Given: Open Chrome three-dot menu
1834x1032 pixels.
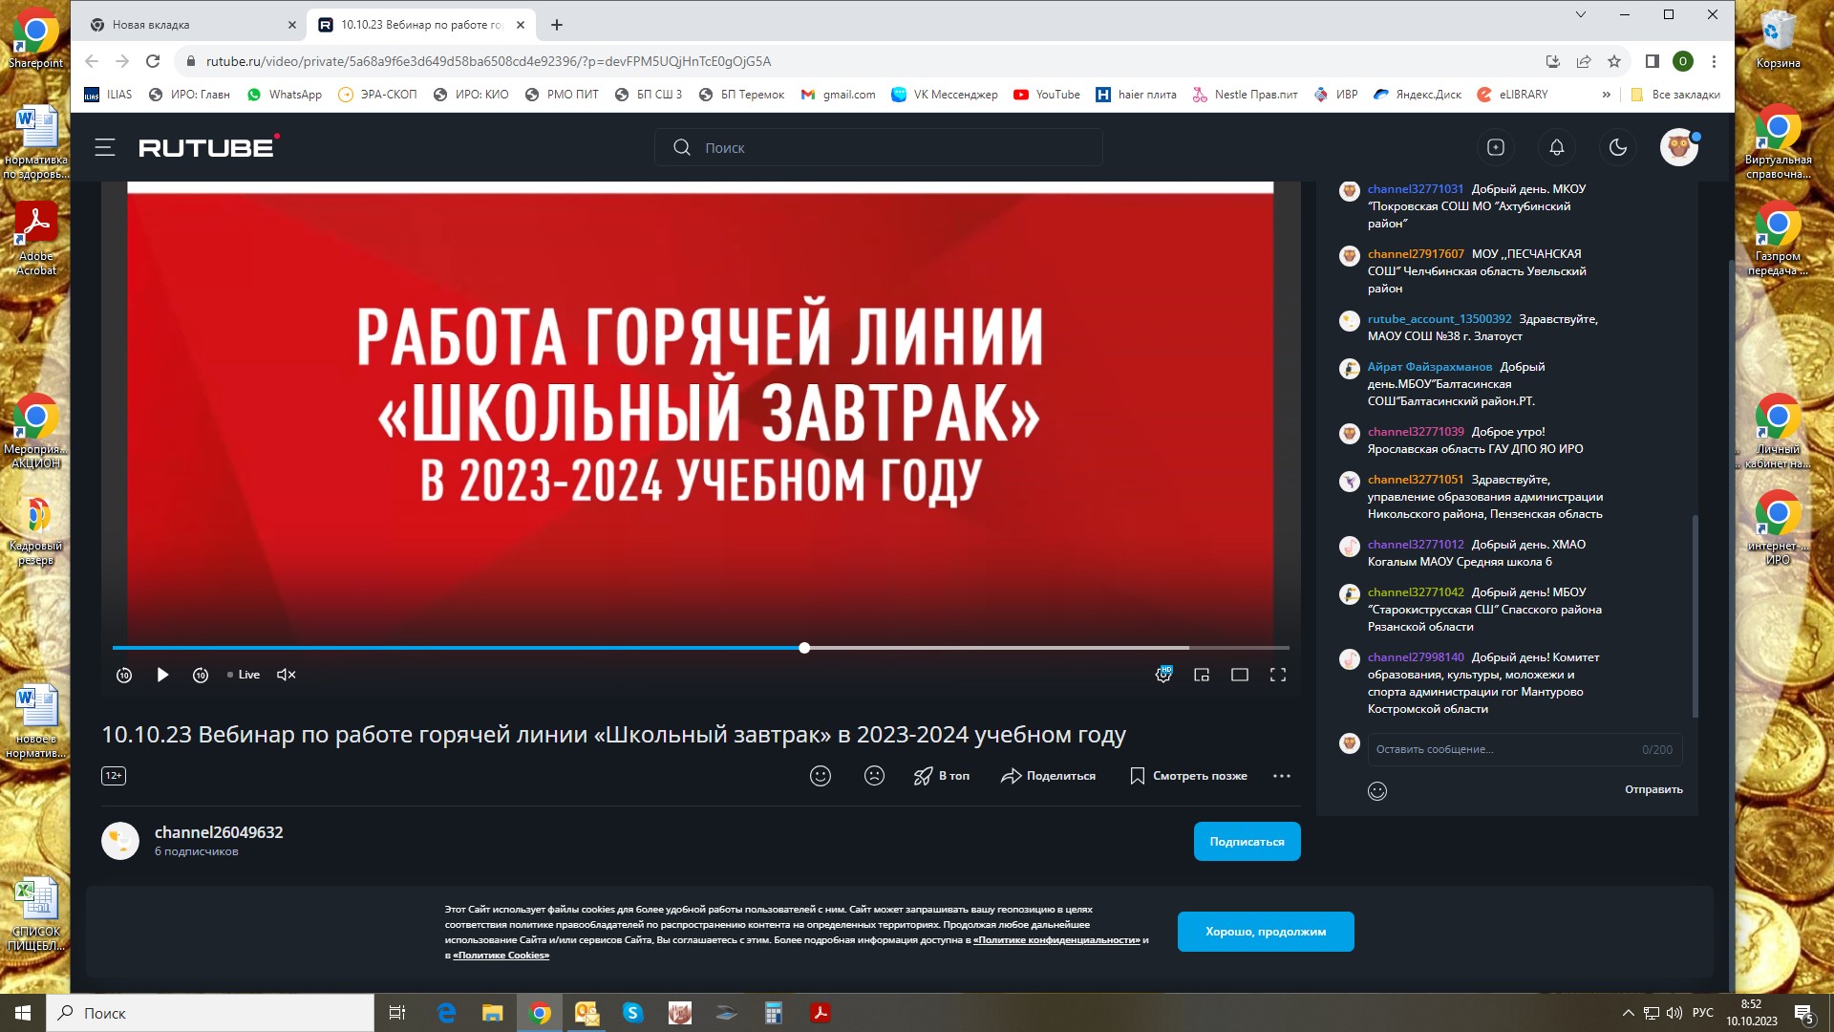Looking at the screenshot, I should pyautogui.click(x=1714, y=61).
